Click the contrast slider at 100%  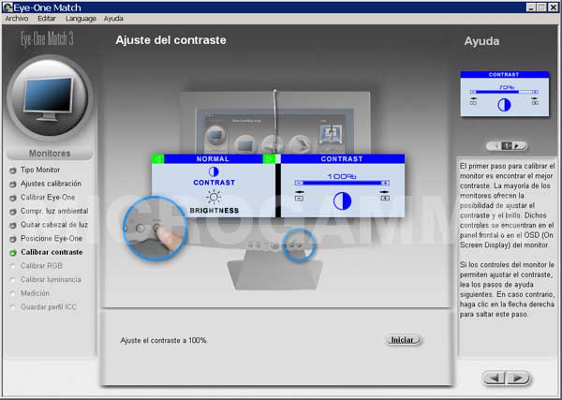pos(342,183)
